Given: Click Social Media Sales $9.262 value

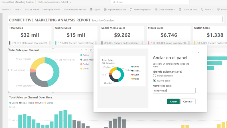Looking at the screenshot, I should click(x=122, y=35).
